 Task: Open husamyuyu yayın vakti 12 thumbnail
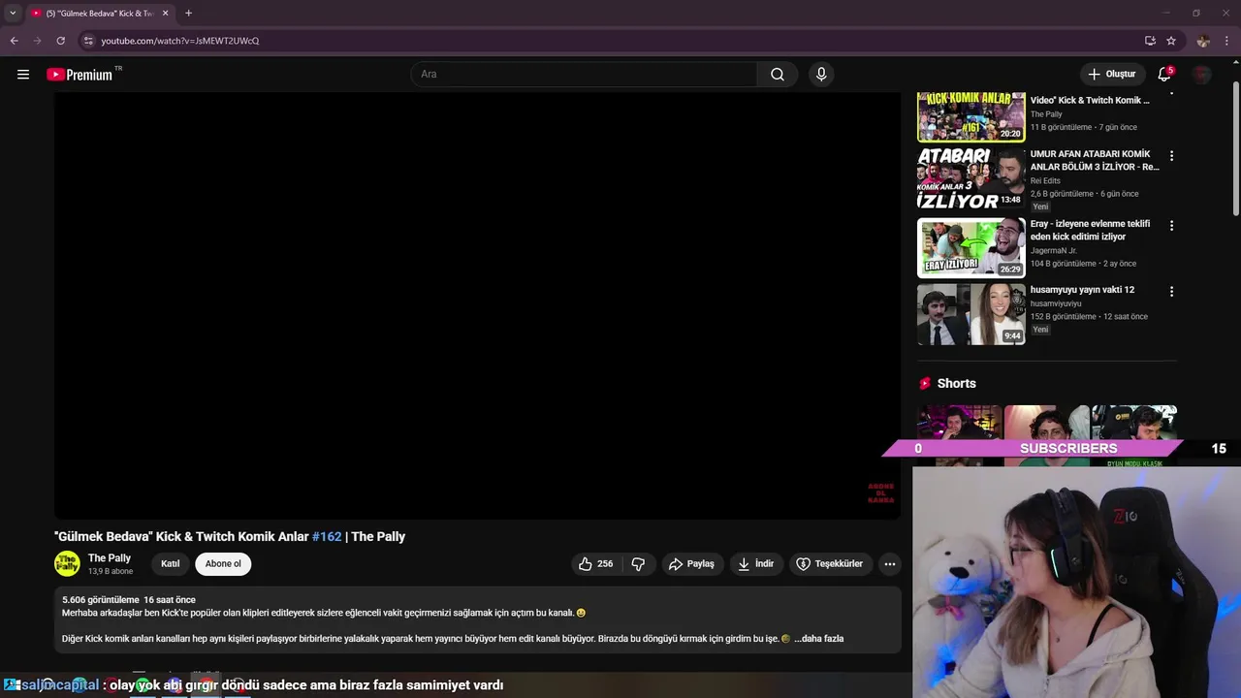tap(971, 314)
